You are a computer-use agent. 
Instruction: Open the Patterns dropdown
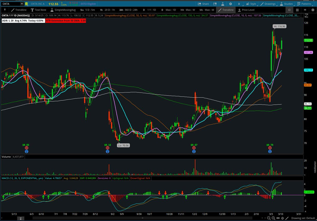pyautogui.click(x=304, y=4)
